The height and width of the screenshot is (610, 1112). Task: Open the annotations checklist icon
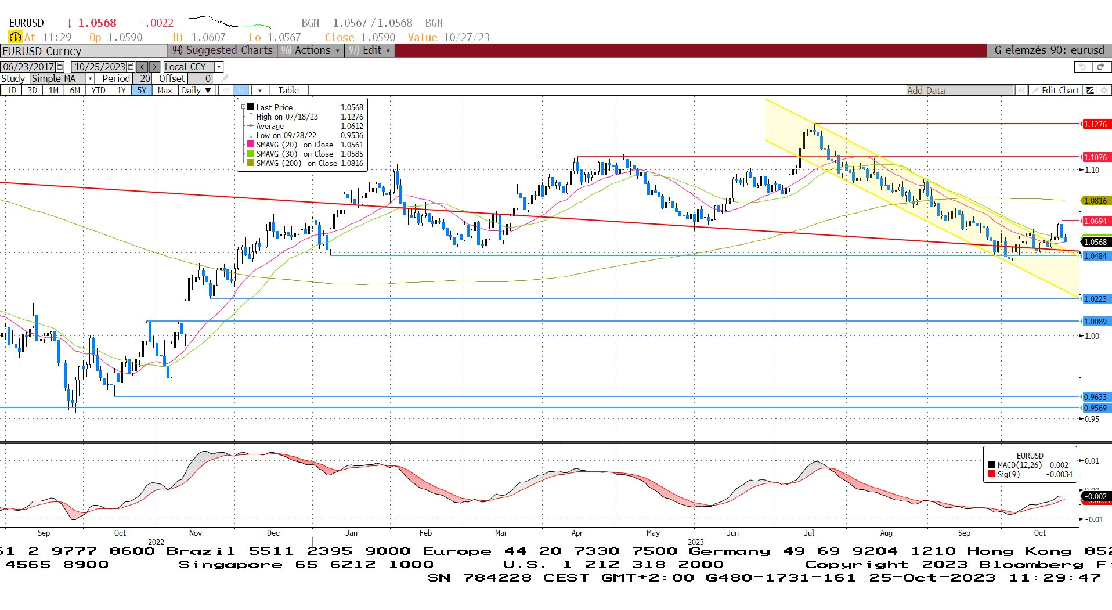[x=1090, y=91]
